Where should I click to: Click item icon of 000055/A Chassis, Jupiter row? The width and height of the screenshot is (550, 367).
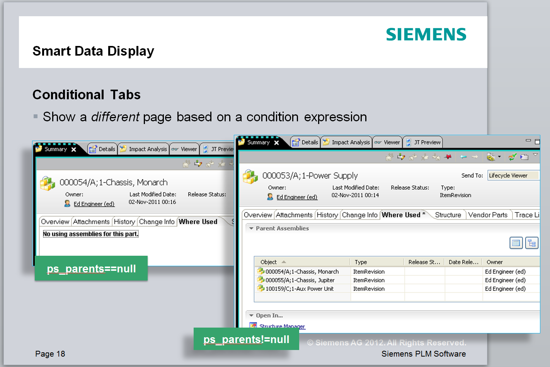point(261,280)
